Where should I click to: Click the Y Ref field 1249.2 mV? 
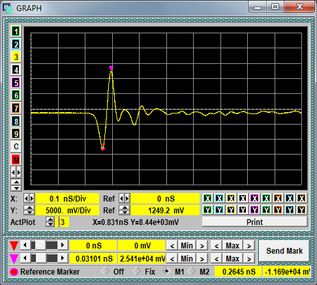point(165,210)
